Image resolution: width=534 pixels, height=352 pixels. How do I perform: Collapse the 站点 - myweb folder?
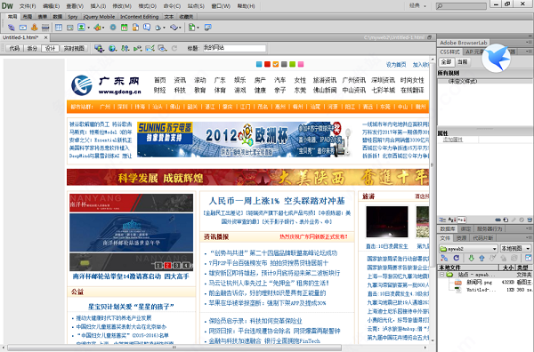point(442,275)
